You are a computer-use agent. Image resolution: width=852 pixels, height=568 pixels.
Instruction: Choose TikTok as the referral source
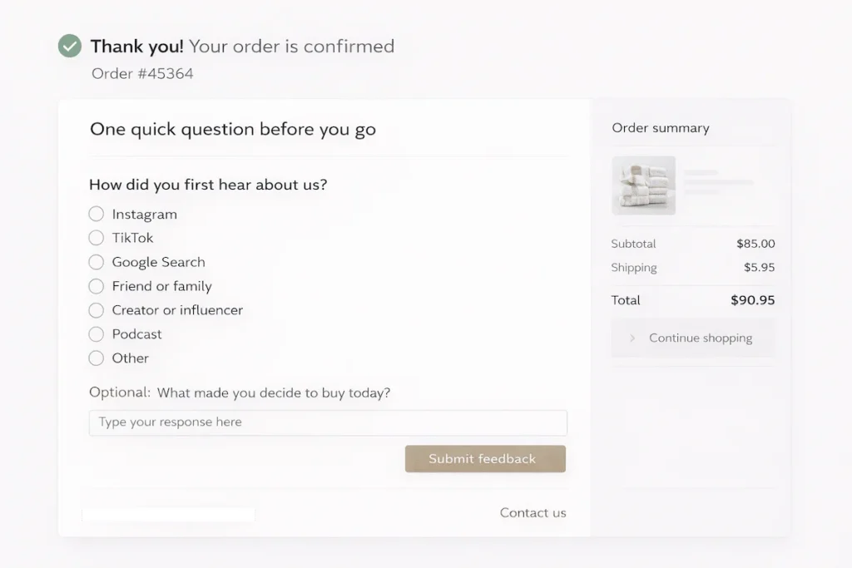pos(97,238)
